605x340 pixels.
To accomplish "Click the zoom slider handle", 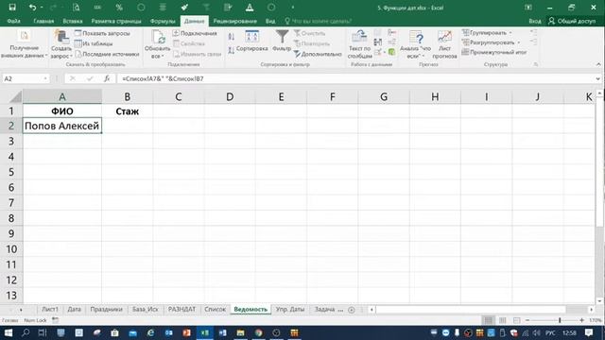I will tap(560, 320).
